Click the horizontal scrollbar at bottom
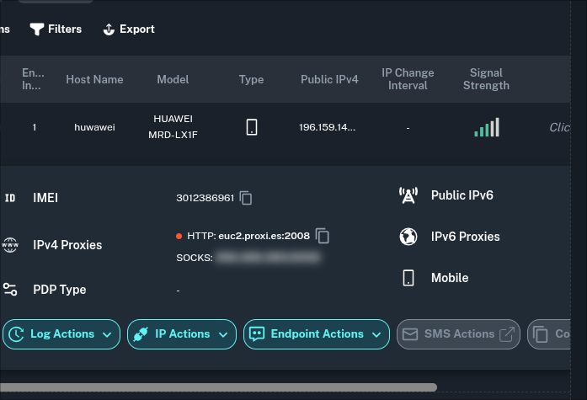This screenshot has height=400, width=587. [217, 387]
